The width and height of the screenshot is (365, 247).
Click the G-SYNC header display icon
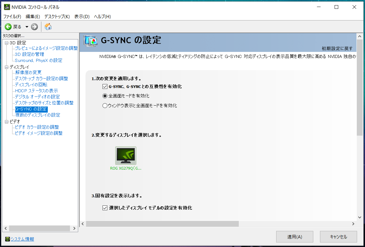(91, 41)
